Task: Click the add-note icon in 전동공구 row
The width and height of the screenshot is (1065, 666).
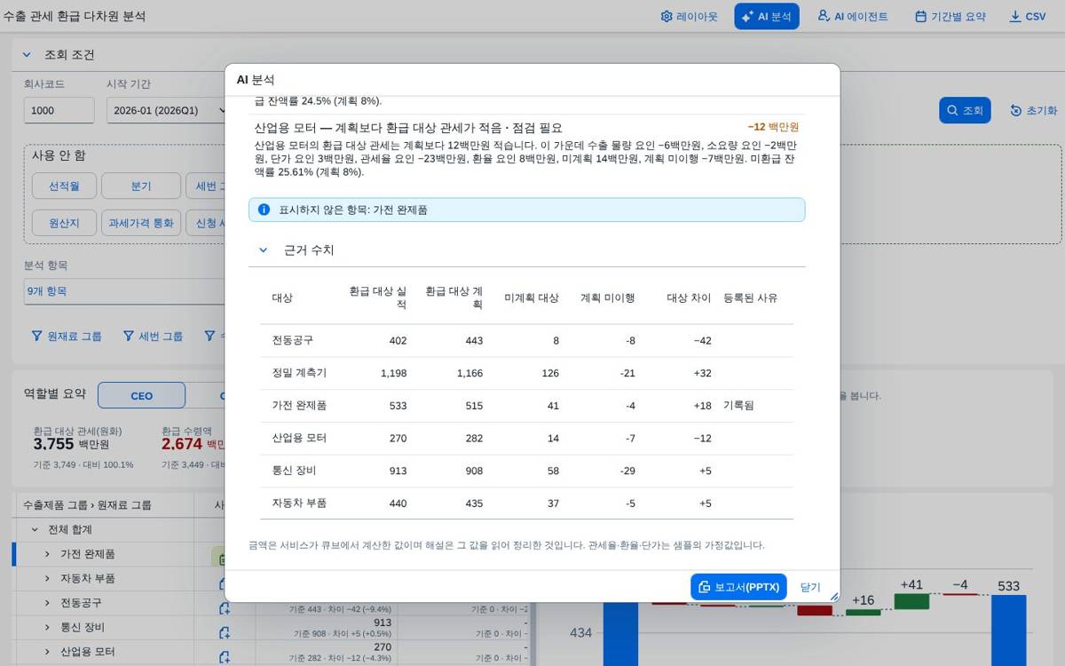Action: [x=225, y=608]
